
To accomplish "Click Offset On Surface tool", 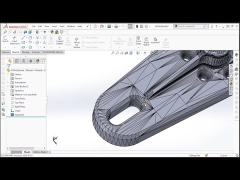I will click(76, 42).
